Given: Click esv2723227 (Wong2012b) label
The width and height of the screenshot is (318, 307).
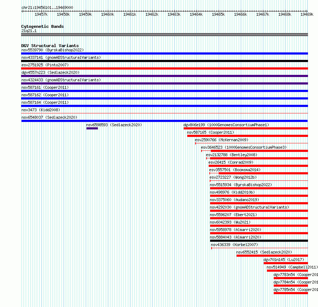Looking at the screenshot, I should [233, 177].
